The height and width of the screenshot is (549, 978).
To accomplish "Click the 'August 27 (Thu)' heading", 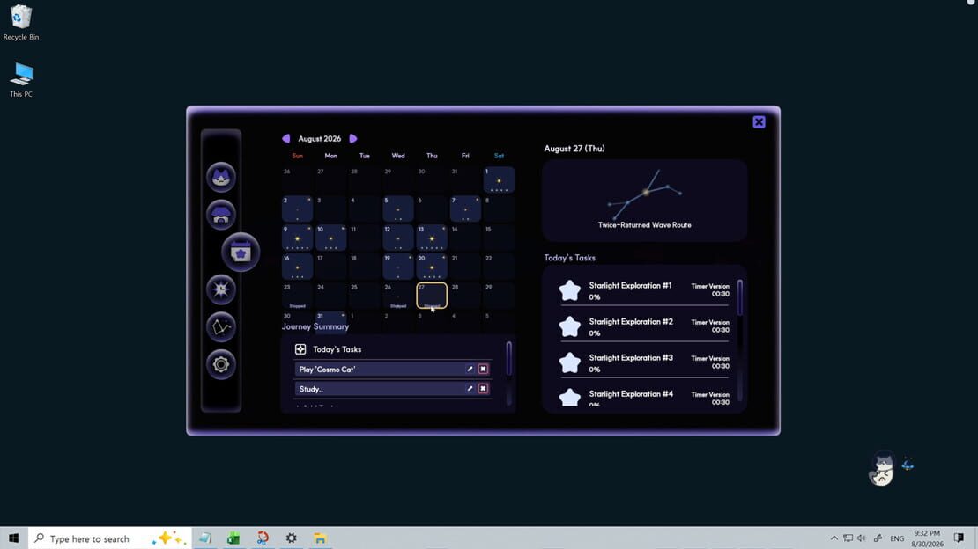I will 574,149.
